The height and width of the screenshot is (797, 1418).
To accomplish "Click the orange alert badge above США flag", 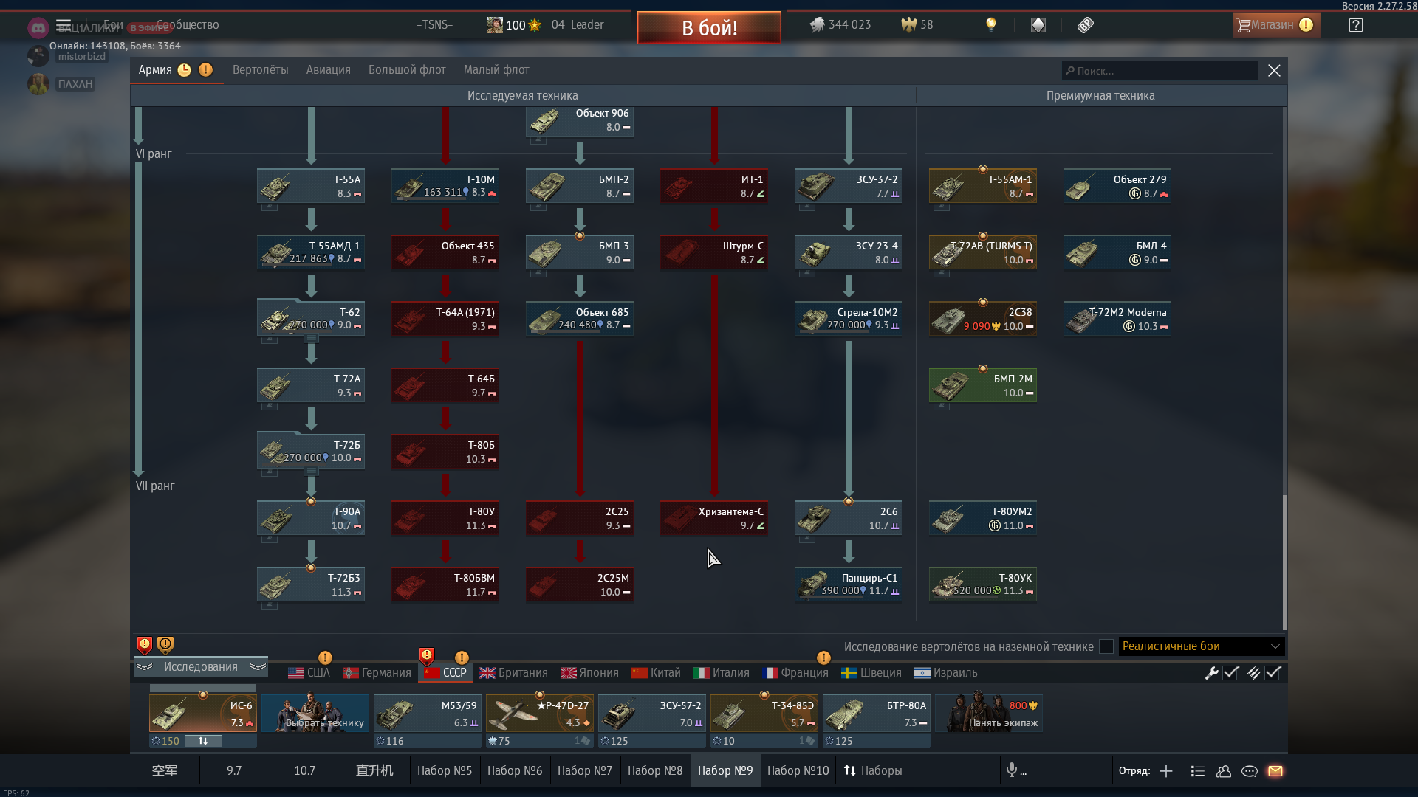I will click(325, 658).
